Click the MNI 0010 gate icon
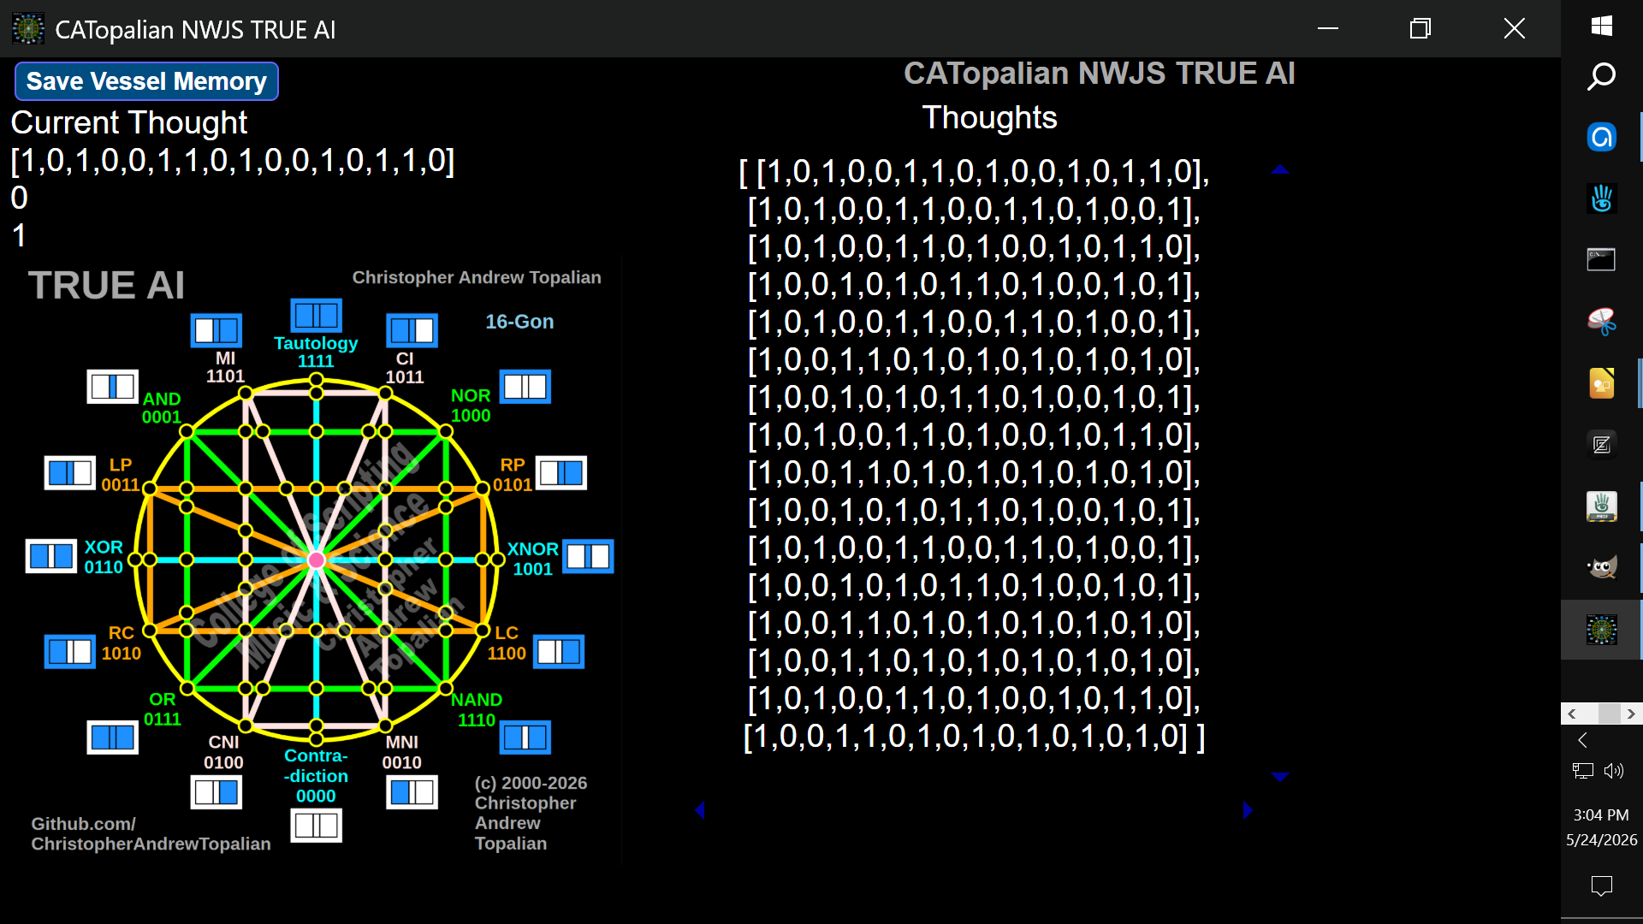This screenshot has width=1643, height=924. point(412,792)
